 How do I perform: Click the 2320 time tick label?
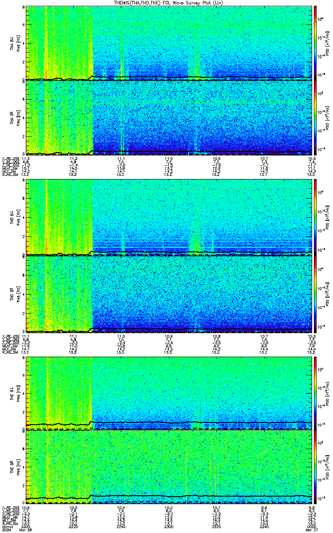point(216,527)
